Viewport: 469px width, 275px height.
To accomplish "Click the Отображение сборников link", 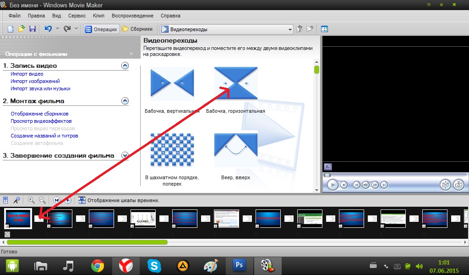I will pos(39,114).
